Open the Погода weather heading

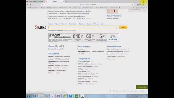[x=51, y=46]
